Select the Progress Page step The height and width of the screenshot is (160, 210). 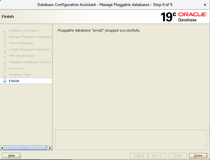click(20, 75)
